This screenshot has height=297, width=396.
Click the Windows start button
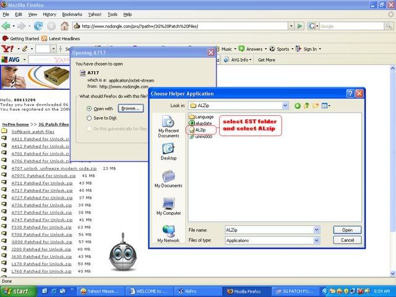click(x=18, y=291)
